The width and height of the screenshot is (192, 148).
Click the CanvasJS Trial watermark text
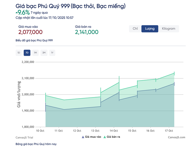[x=24, y=137]
